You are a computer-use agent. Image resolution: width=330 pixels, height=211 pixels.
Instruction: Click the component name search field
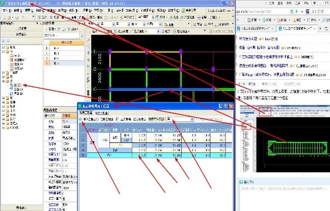click(x=62, y=36)
